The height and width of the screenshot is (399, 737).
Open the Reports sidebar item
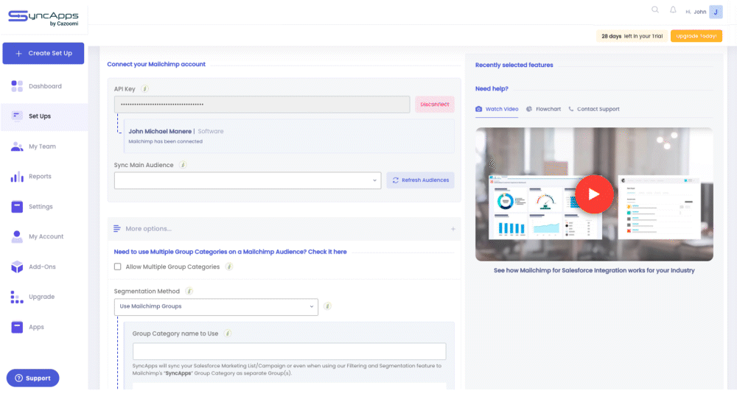[44, 177]
